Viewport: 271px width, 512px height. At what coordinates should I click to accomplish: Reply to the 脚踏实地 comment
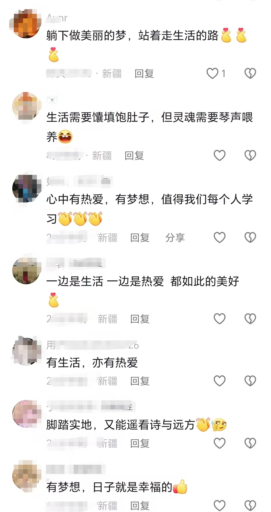coord(140,443)
